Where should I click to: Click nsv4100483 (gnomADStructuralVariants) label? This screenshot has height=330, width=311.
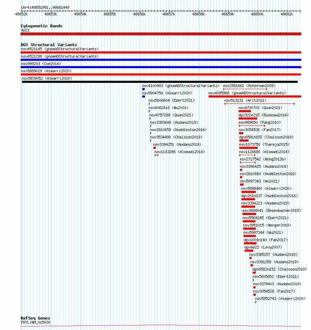point(181,86)
